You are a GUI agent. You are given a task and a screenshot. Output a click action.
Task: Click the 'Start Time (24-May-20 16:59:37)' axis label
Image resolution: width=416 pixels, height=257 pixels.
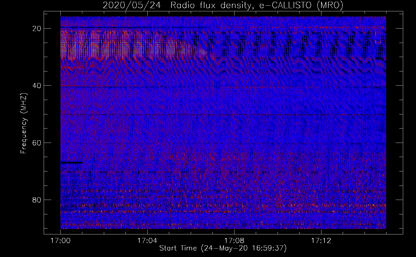(223, 248)
